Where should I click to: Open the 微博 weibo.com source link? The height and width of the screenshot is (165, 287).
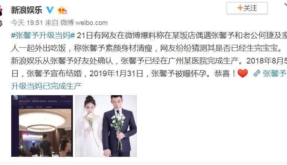pos(84,23)
